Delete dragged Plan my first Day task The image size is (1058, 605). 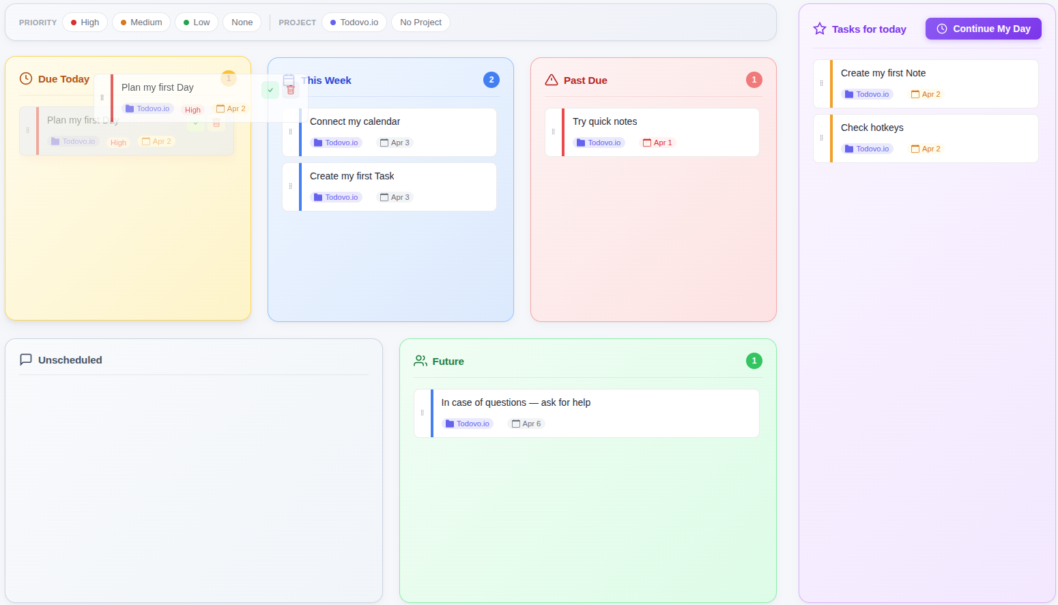click(x=291, y=90)
